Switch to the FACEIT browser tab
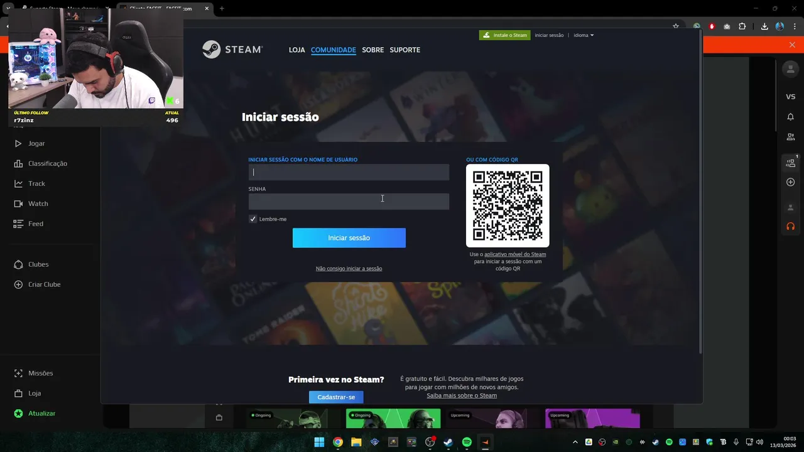Screen dimensions: 804x452 165,8
